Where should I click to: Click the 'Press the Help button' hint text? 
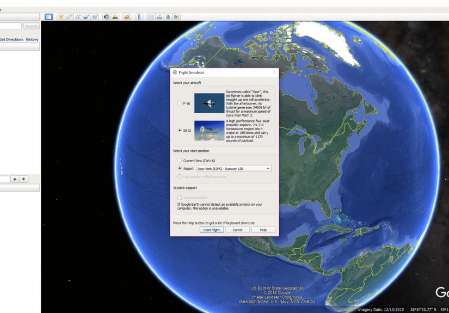214,223
